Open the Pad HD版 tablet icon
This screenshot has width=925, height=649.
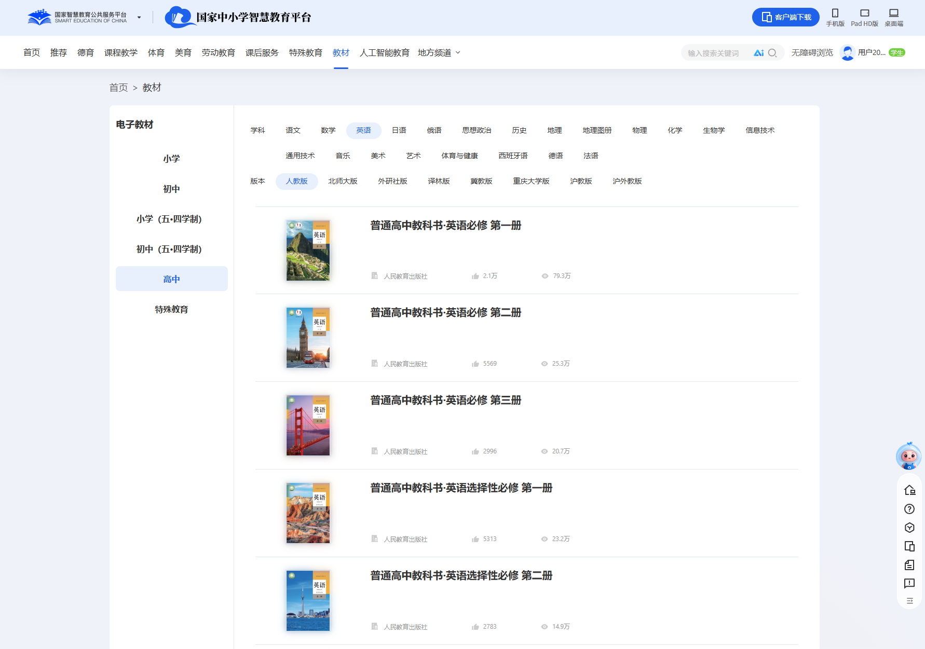coord(864,13)
